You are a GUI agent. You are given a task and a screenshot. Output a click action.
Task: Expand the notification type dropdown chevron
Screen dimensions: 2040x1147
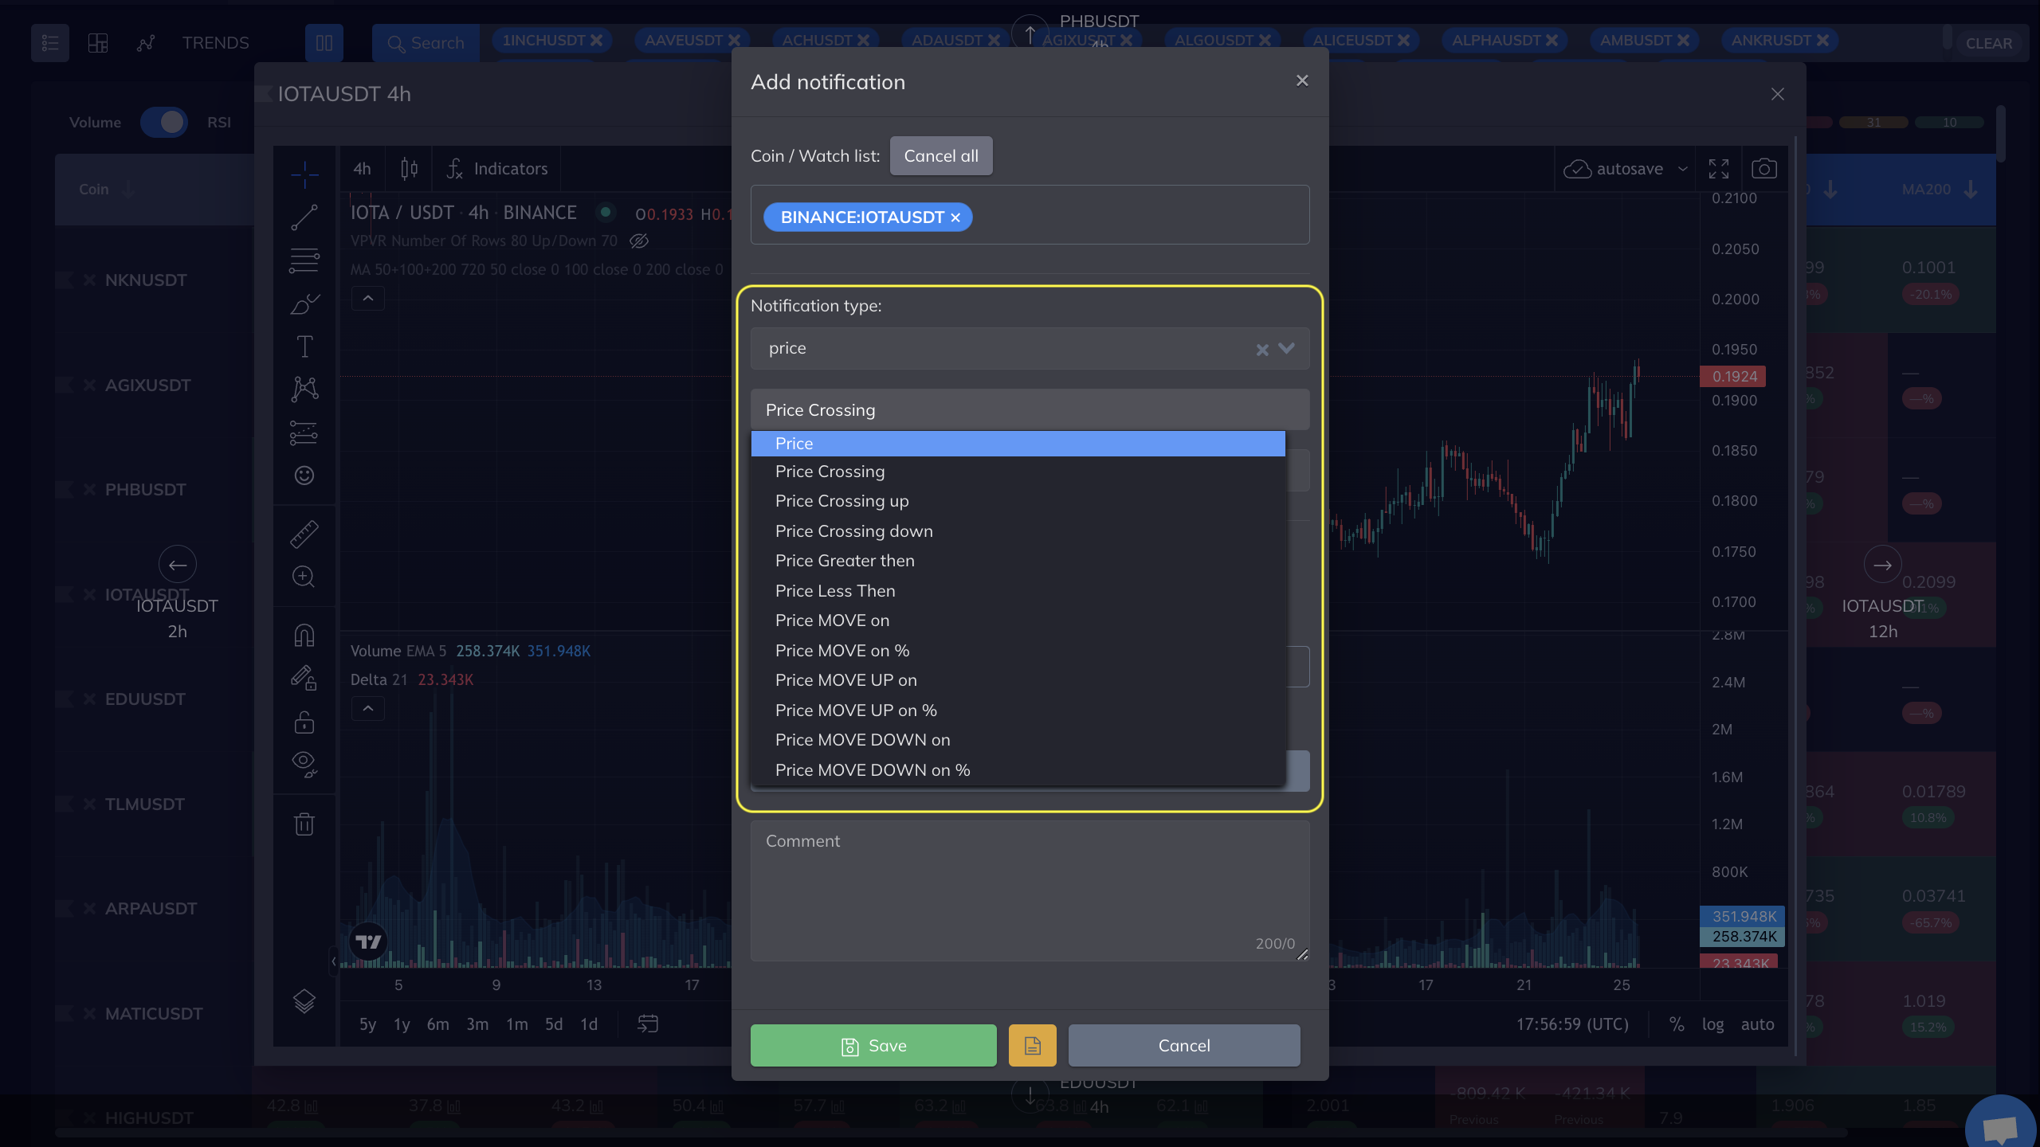point(1286,349)
